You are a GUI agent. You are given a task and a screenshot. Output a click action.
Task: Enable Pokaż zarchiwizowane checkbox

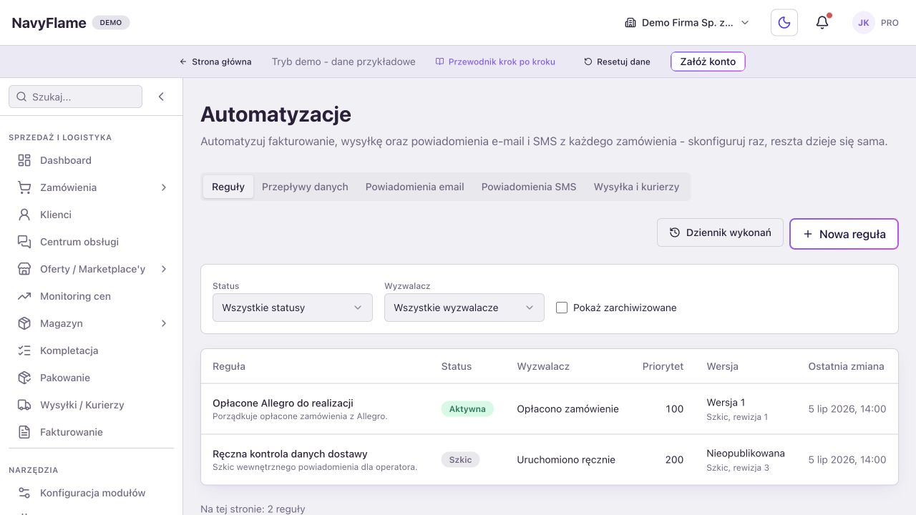pyautogui.click(x=562, y=308)
